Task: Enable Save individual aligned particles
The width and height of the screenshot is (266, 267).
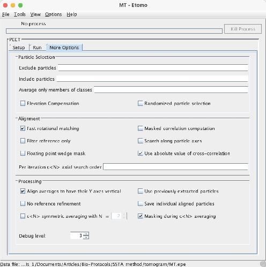Action: point(141,203)
